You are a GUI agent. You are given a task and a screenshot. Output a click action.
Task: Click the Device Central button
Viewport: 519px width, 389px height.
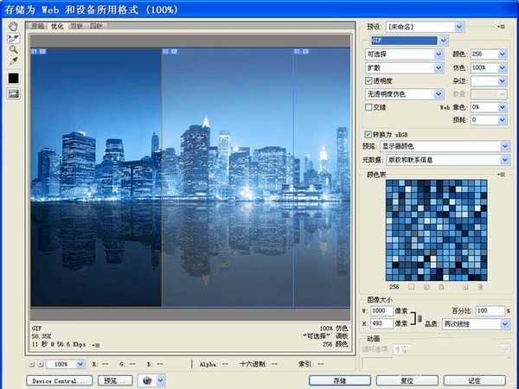point(60,379)
